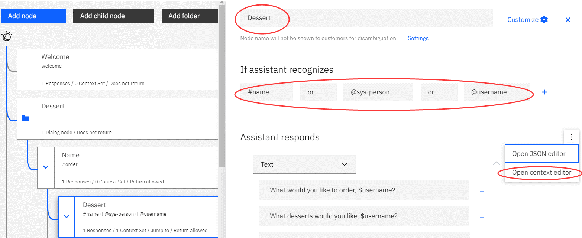The width and height of the screenshot is (582, 238).
Task: Click the Dessert node name input field
Action: [x=366, y=18]
